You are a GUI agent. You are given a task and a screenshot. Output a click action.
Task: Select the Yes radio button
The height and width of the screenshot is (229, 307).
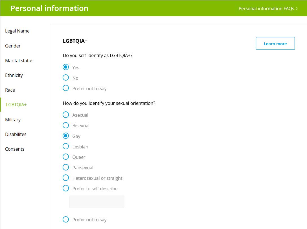pos(66,67)
